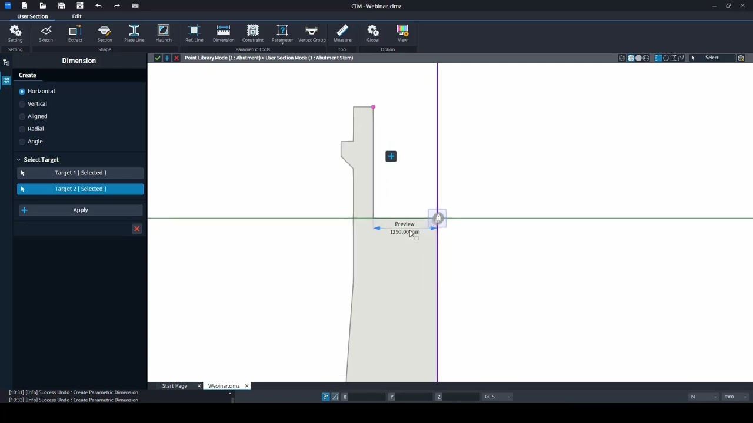Screen dimensions: 753x423
Task: Select the Haunch tool
Action: (164, 33)
